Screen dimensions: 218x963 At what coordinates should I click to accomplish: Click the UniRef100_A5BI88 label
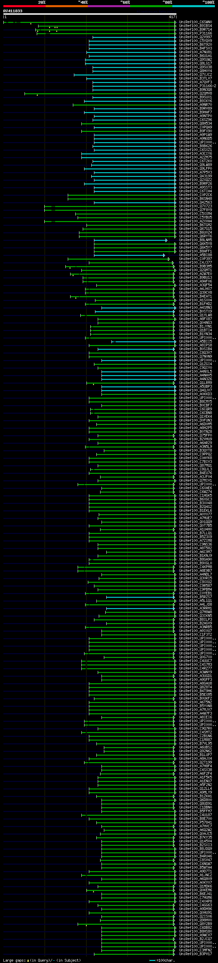coord(195,255)
